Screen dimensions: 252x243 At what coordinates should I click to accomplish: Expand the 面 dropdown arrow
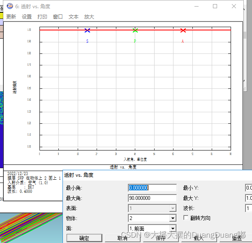pyautogui.click(x=173, y=228)
